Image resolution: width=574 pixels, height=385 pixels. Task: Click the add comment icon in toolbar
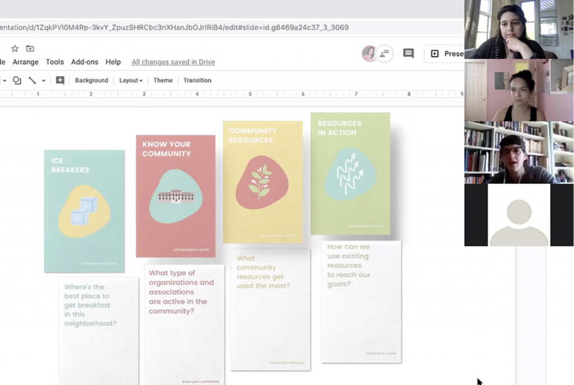click(x=60, y=80)
